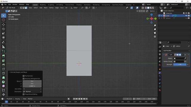Toggle X-ray display button

click(143, 8)
